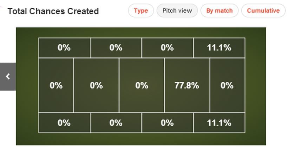288x156 pixels.
Task: Open the By match view
Action: pyautogui.click(x=219, y=10)
